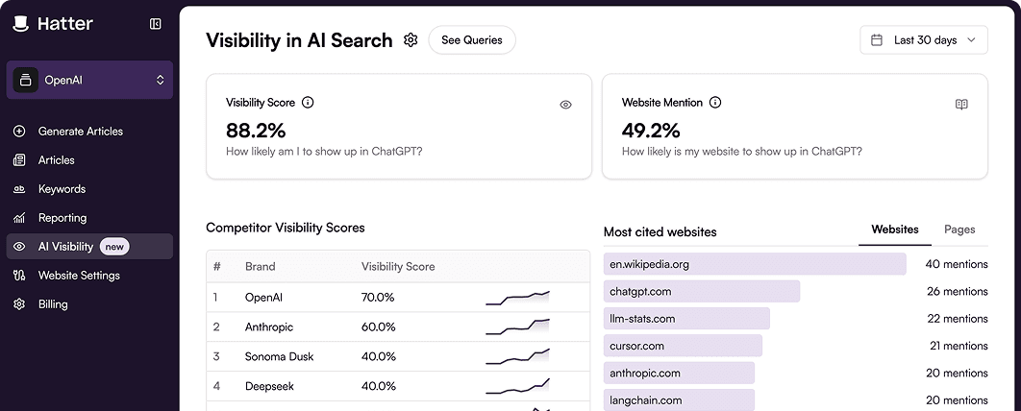This screenshot has height=411, width=1021.
Task: Click the 22 mentions count
Action: click(x=958, y=319)
